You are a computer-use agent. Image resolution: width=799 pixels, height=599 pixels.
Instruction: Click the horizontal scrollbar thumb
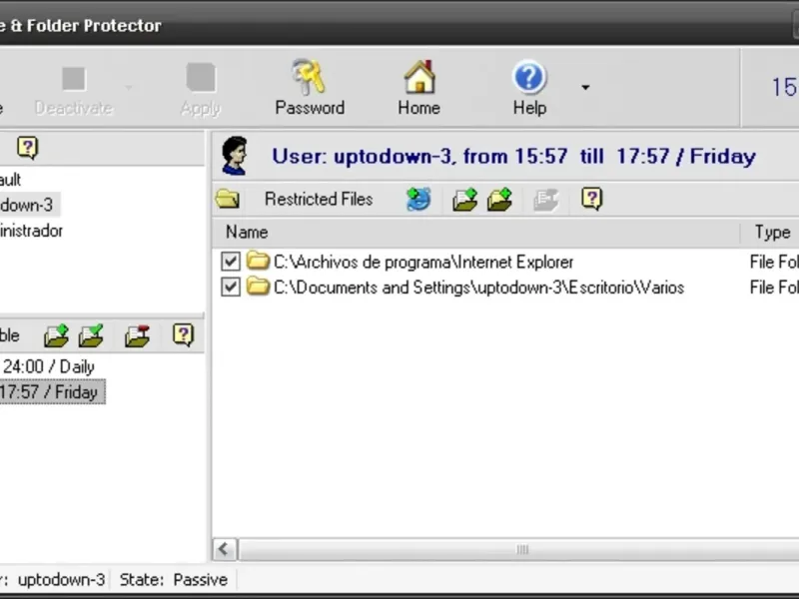[x=518, y=550]
